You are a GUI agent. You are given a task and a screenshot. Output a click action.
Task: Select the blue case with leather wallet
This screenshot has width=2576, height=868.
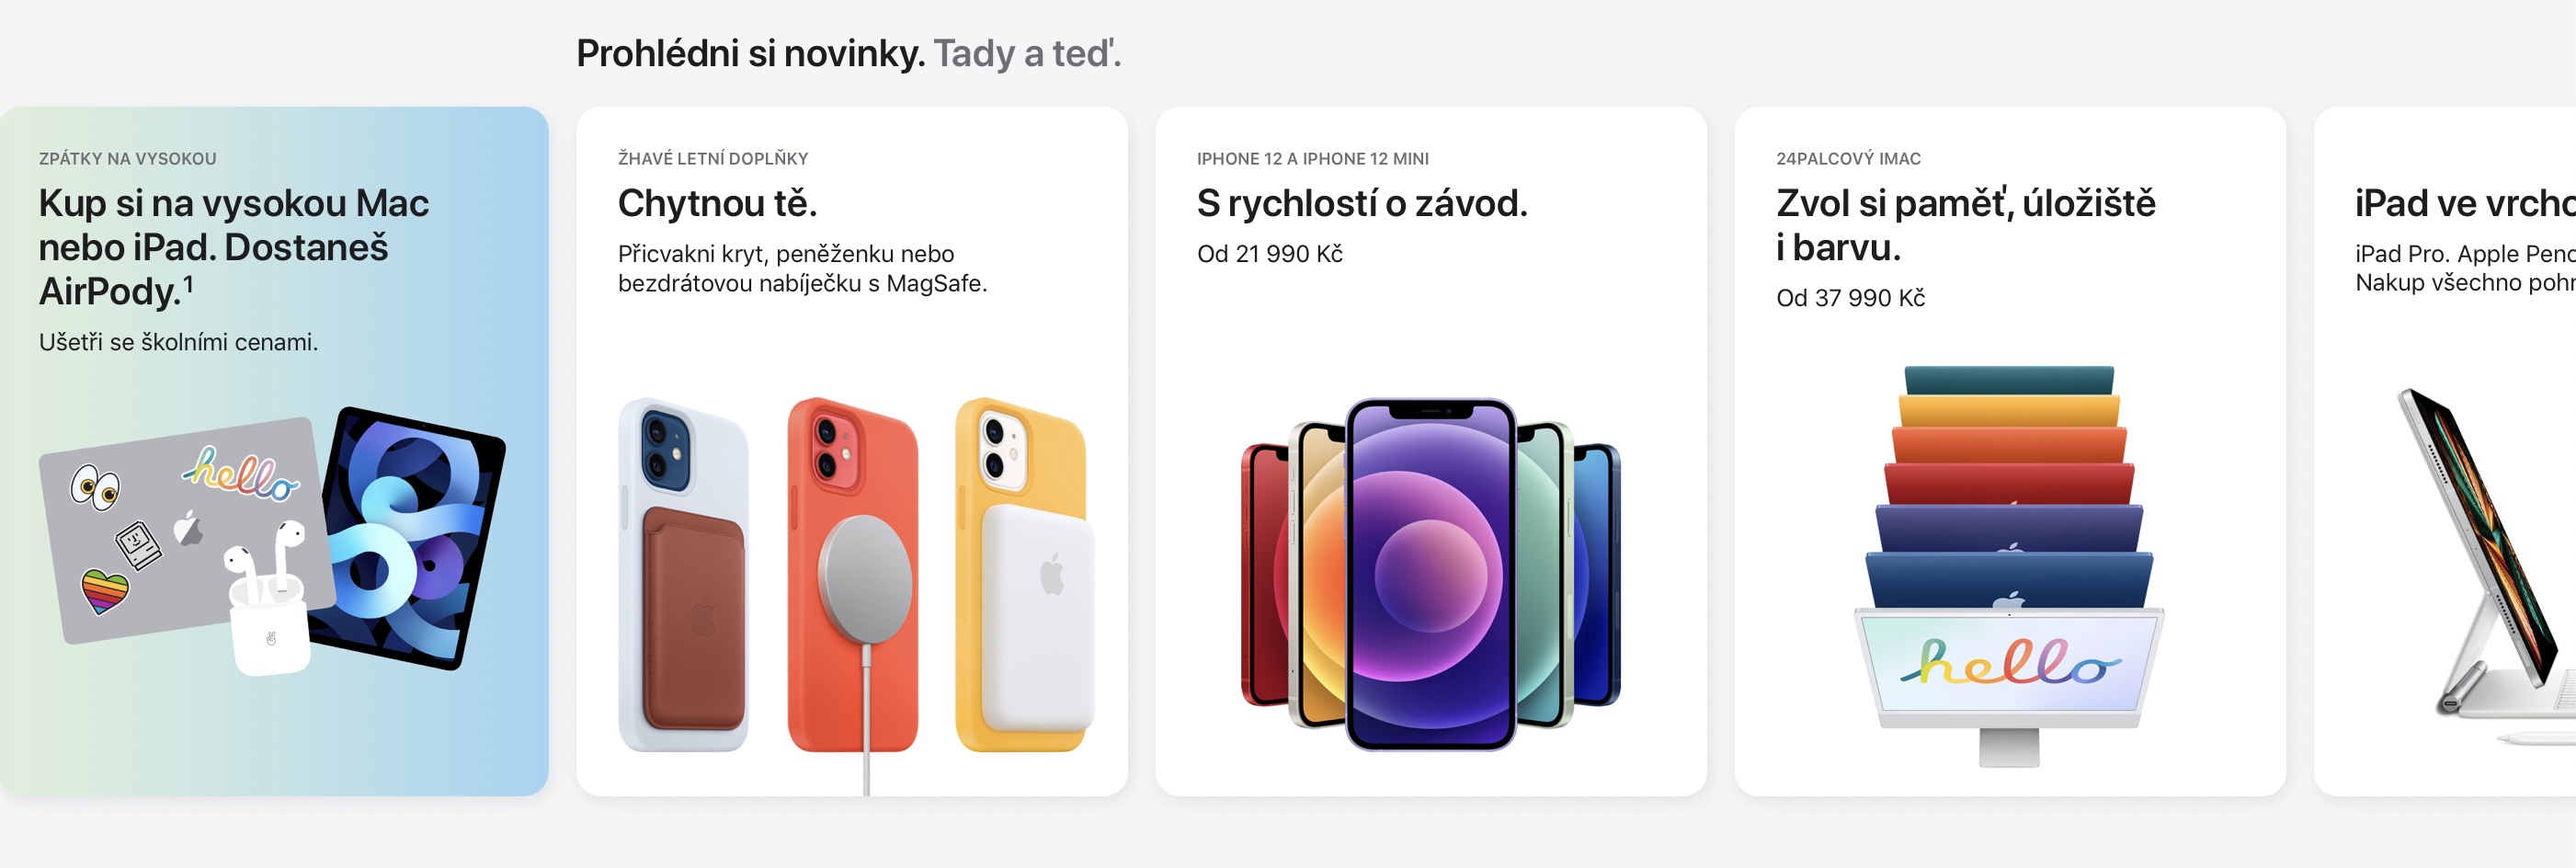click(x=683, y=575)
